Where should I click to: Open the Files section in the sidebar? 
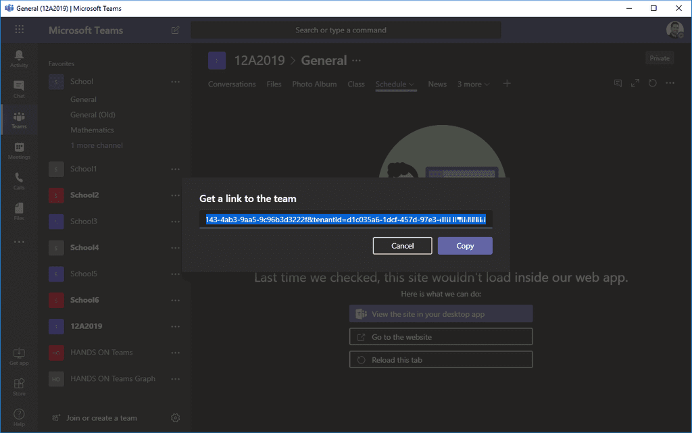click(19, 211)
